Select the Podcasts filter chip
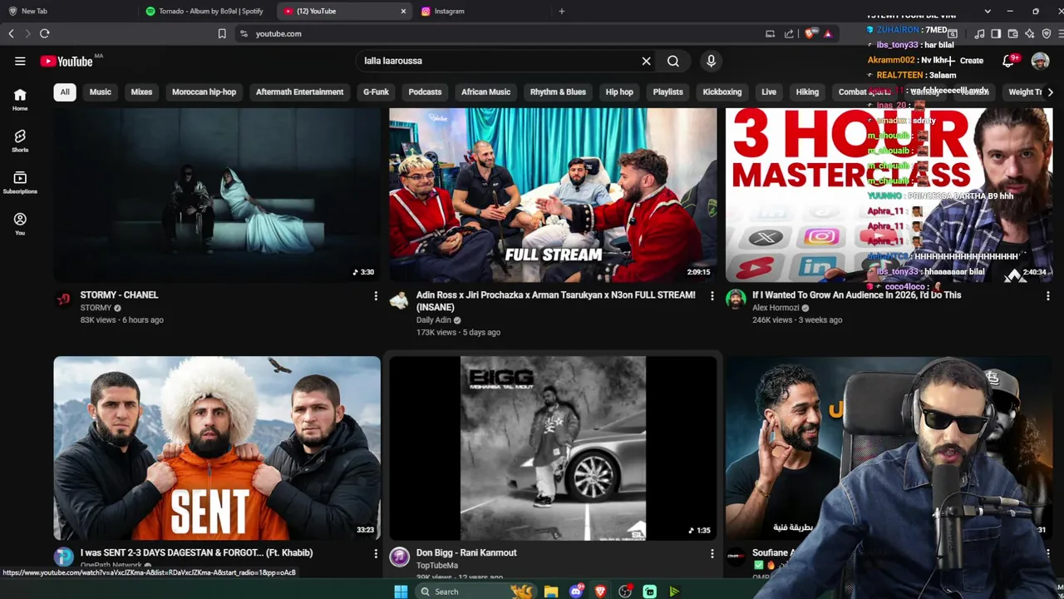Viewport: 1064px width, 599px height. click(x=425, y=92)
